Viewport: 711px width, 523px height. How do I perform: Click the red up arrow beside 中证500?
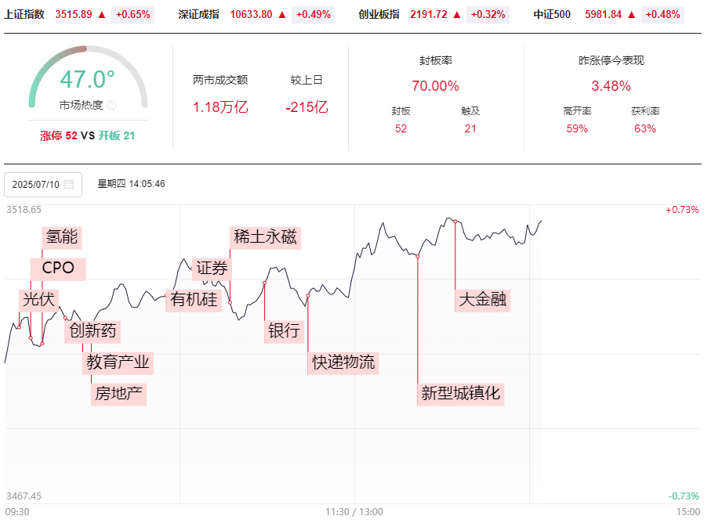pyautogui.click(x=632, y=15)
